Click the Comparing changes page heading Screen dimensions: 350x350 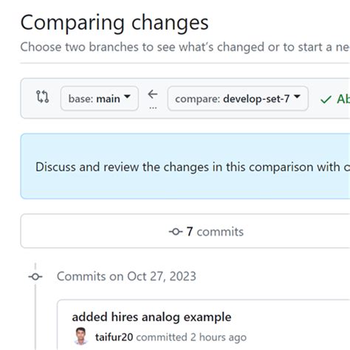114,23
